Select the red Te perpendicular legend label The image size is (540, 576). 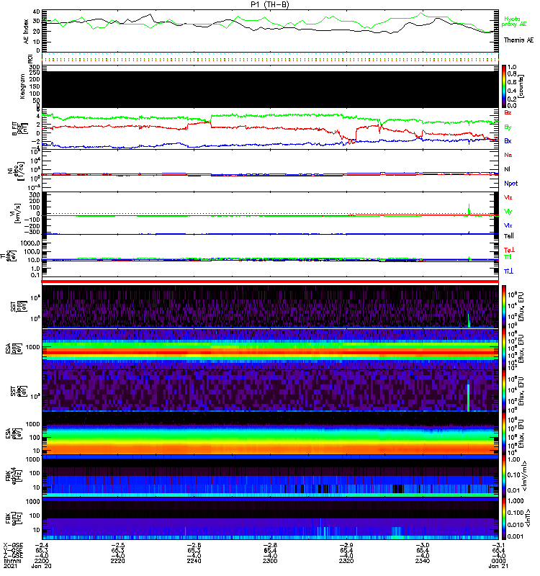[x=509, y=250]
